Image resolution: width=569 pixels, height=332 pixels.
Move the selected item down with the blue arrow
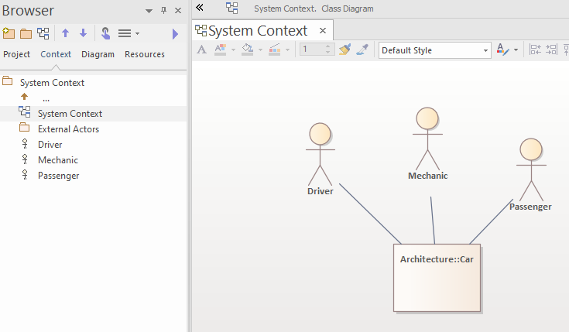(x=83, y=33)
